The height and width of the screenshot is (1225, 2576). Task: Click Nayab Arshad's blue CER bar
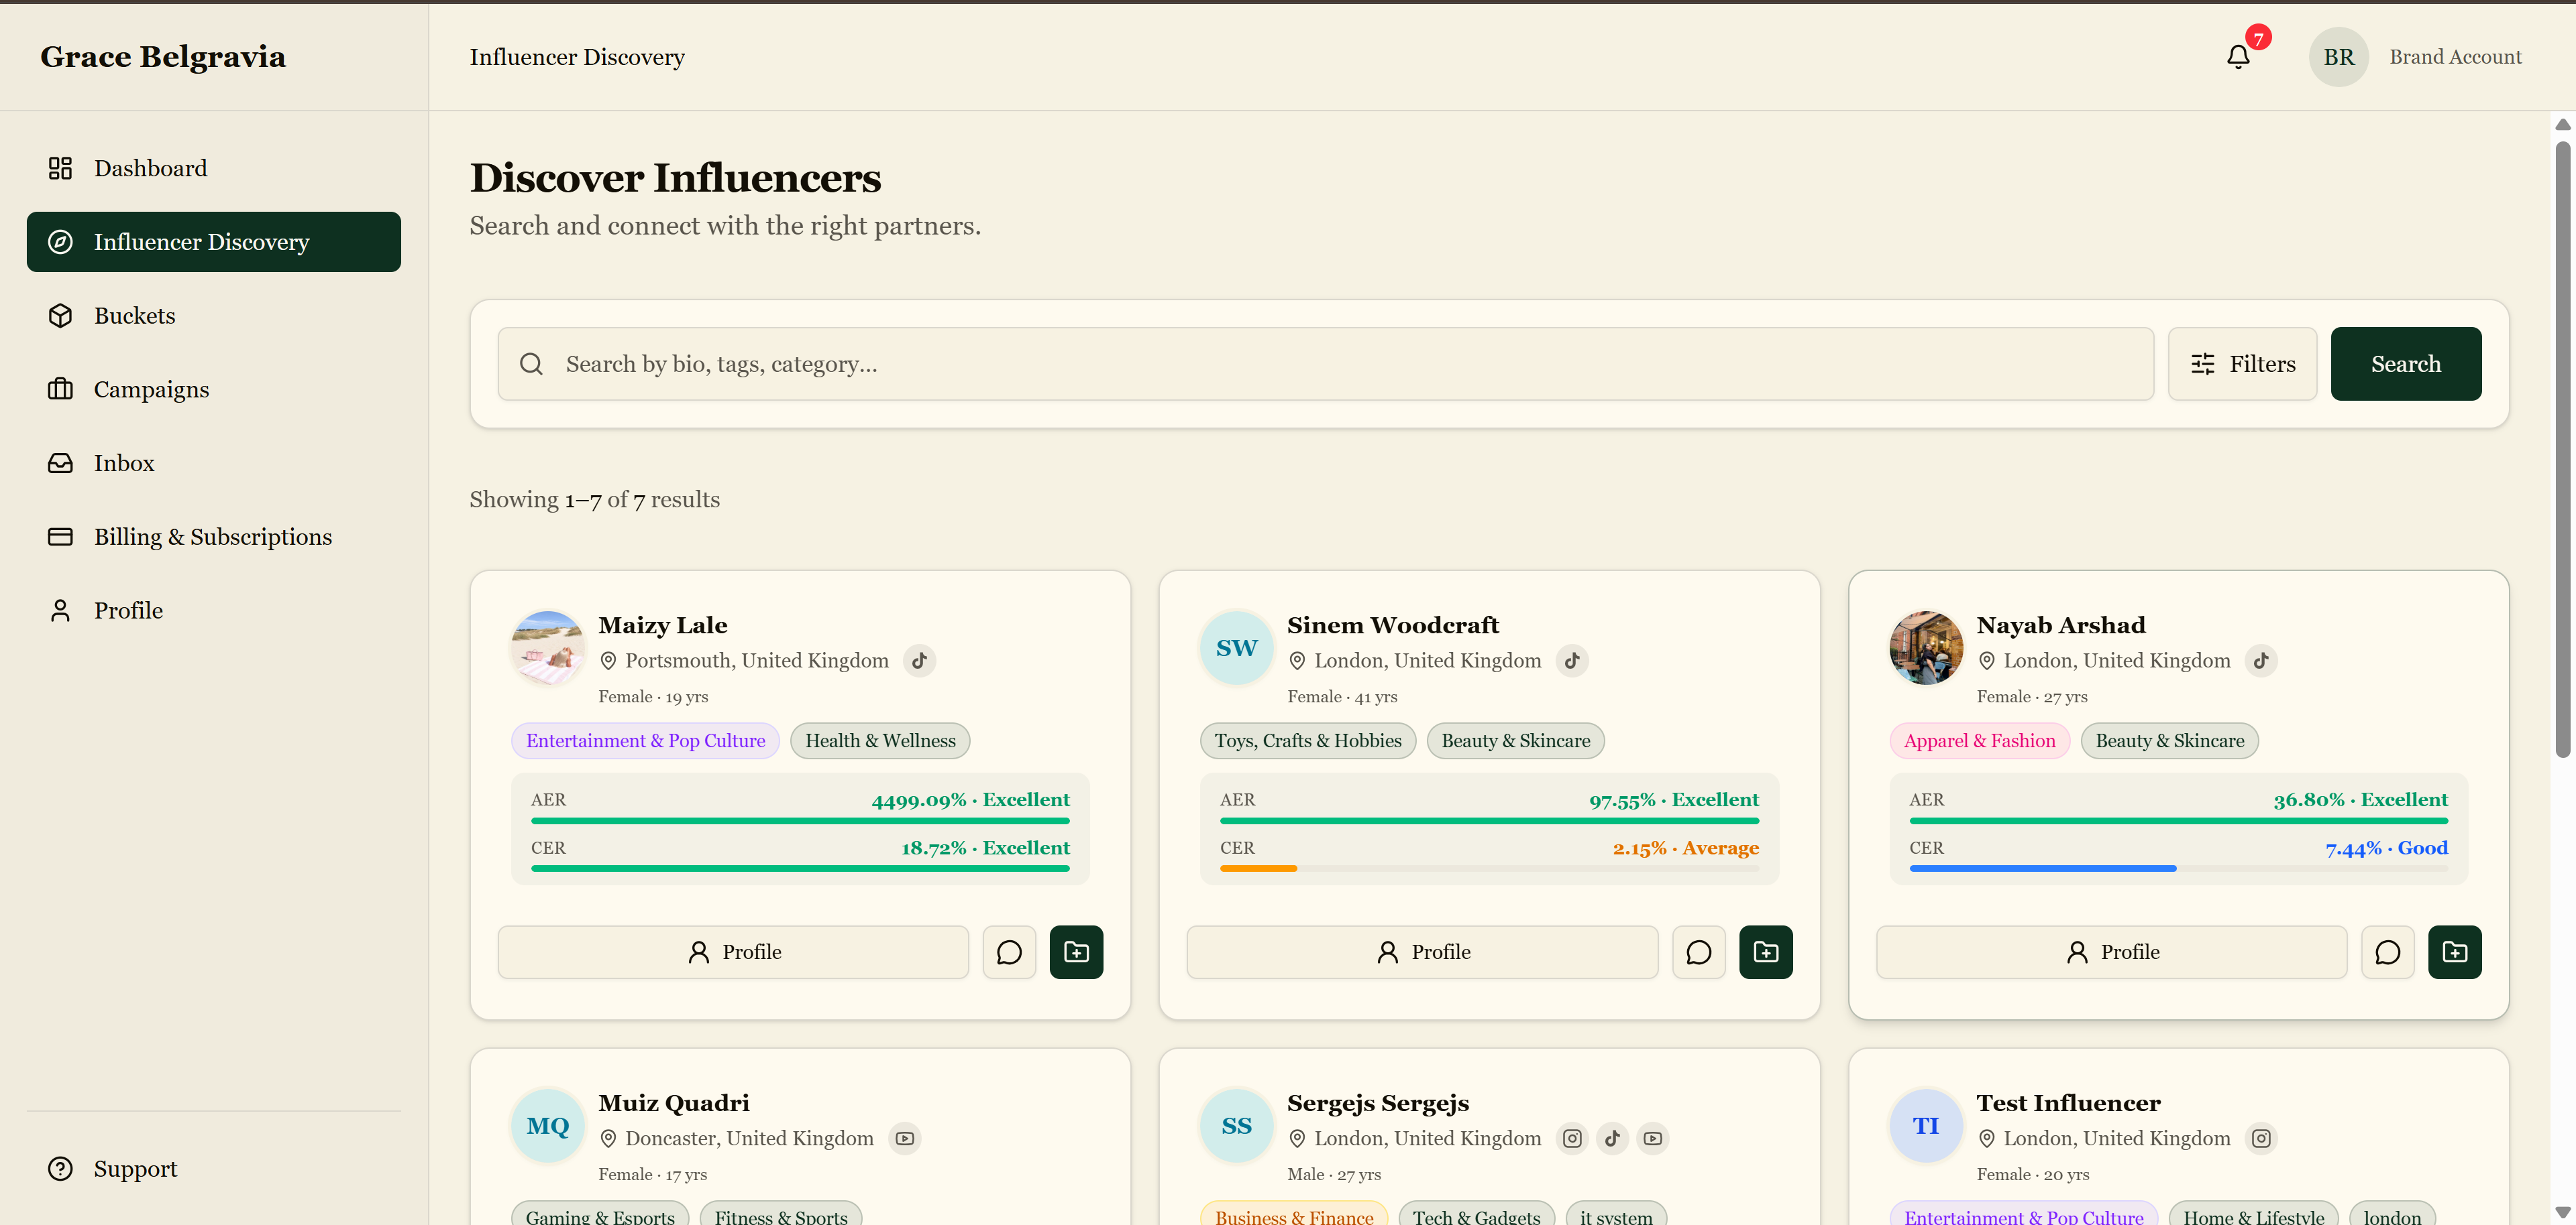(2043, 868)
